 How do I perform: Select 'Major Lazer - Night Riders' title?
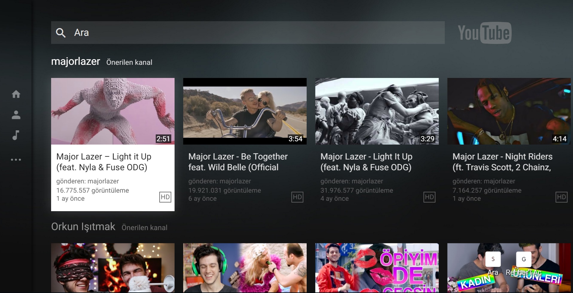tap(502, 162)
